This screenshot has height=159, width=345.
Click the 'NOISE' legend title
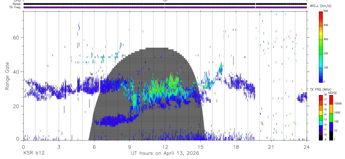333,93
